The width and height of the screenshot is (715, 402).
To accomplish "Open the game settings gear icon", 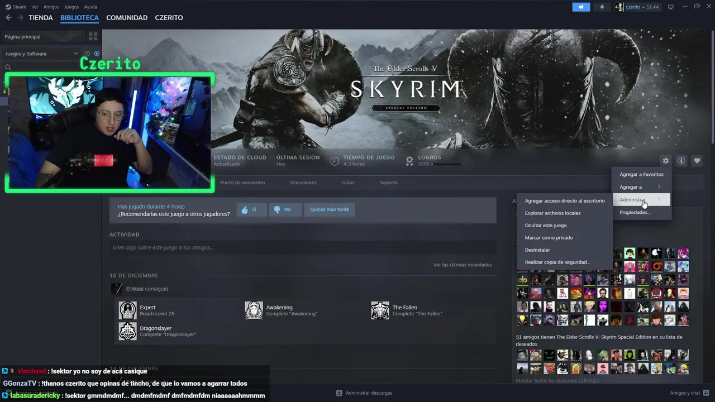I will (x=665, y=161).
